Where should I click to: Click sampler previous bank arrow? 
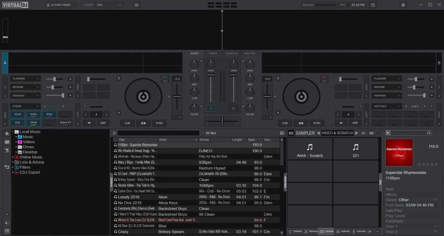pos(318,133)
